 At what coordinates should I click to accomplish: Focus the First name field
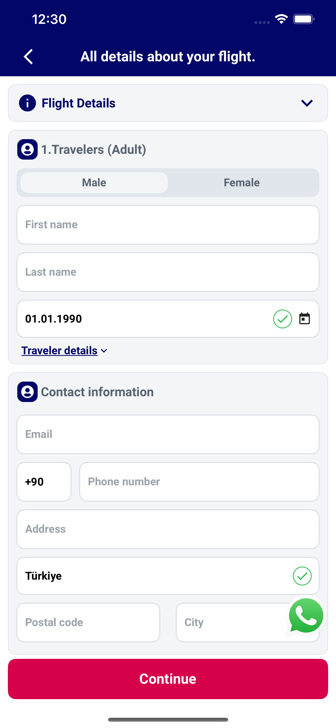point(168,225)
